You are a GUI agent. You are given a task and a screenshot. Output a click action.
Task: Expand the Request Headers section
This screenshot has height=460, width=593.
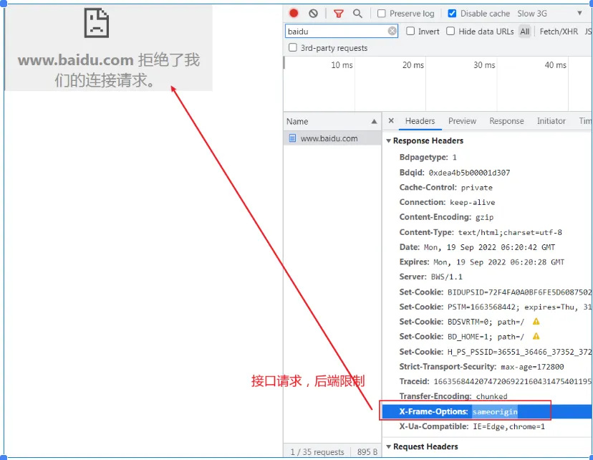(389, 446)
